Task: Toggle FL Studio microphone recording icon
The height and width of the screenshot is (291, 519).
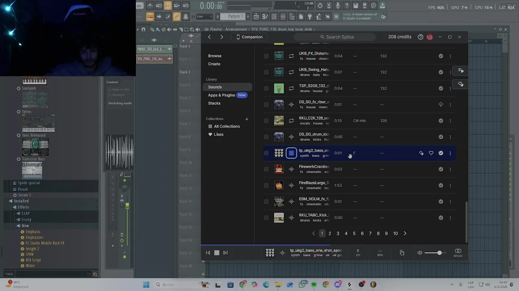Action: pyautogui.click(x=338, y=6)
